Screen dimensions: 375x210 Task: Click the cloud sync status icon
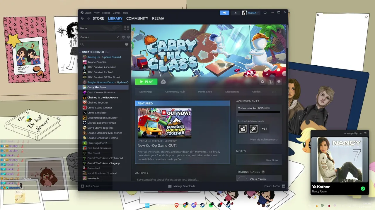pyautogui.click(x=163, y=82)
